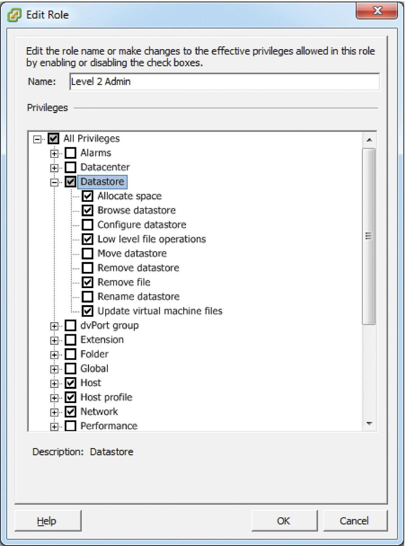The height and width of the screenshot is (546, 407).
Task: Select the Remove datastore label
Action: coord(138,268)
